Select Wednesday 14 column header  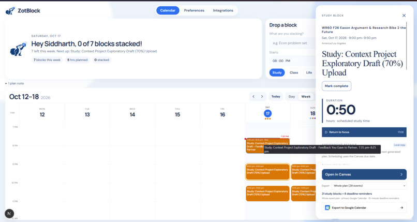click(x=132, y=113)
